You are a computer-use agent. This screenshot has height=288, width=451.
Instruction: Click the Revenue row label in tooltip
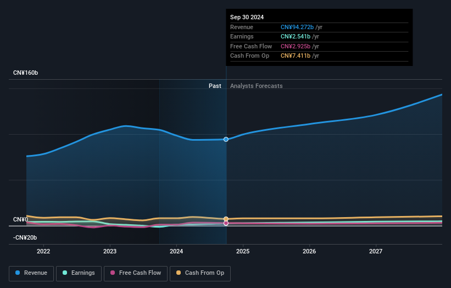[242, 27]
